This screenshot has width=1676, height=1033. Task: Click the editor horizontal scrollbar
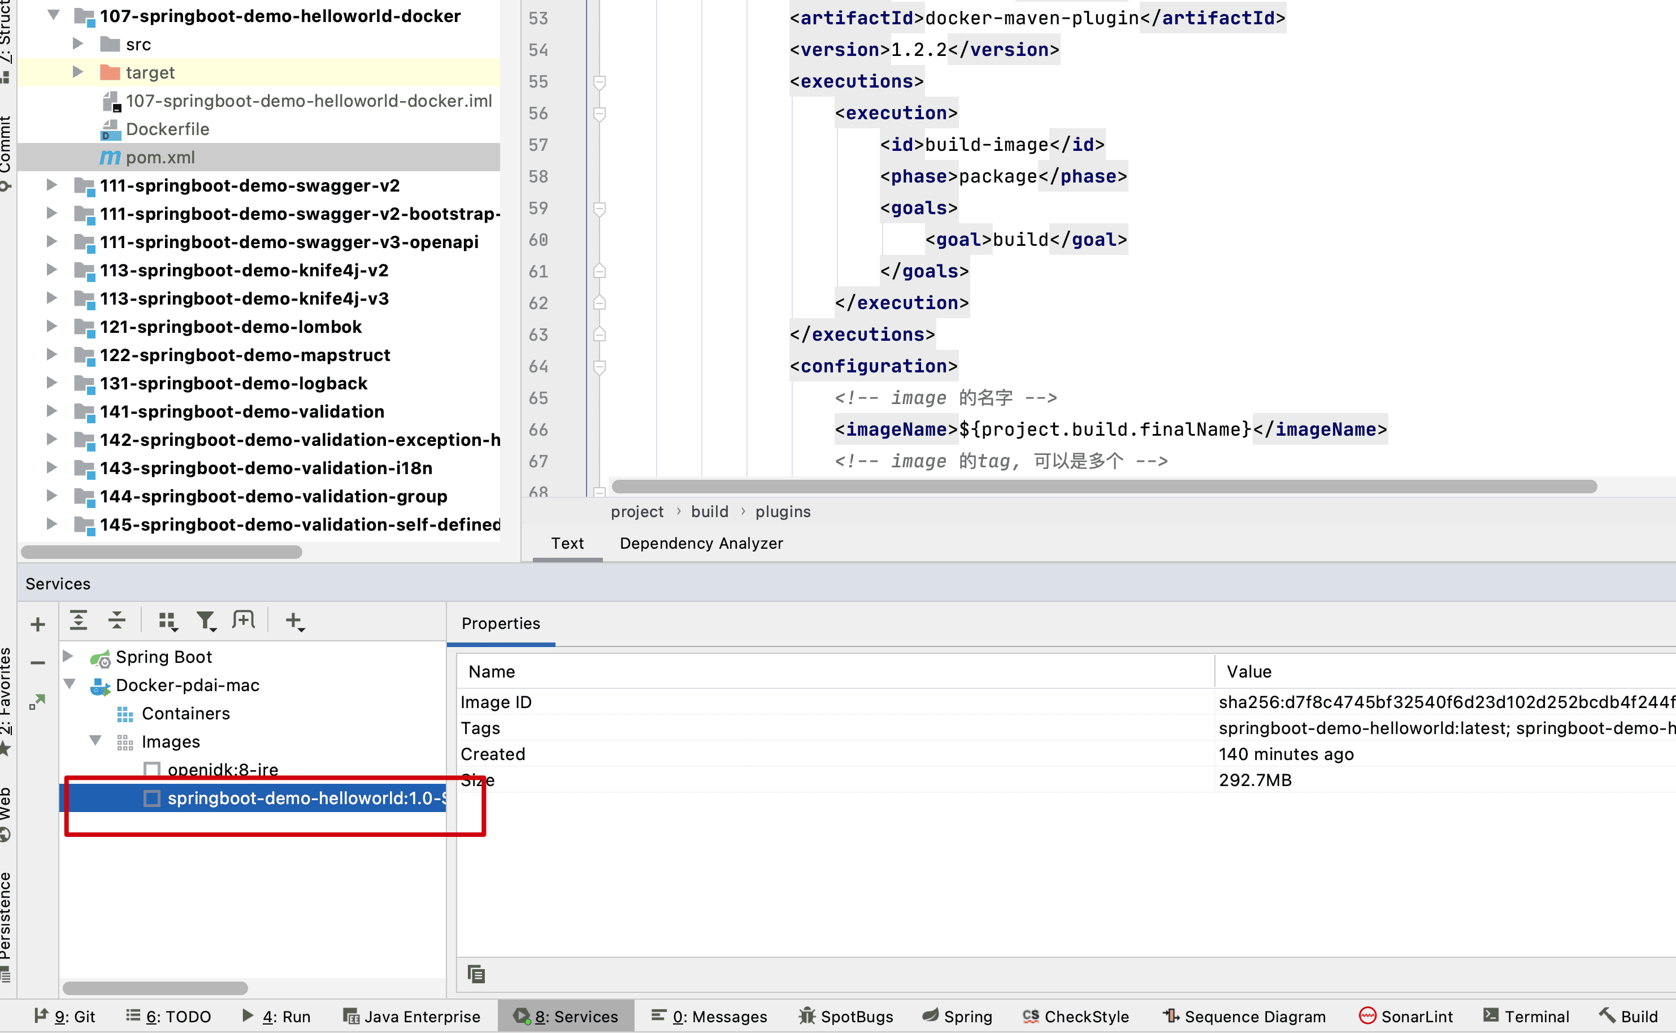[x=1103, y=487]
